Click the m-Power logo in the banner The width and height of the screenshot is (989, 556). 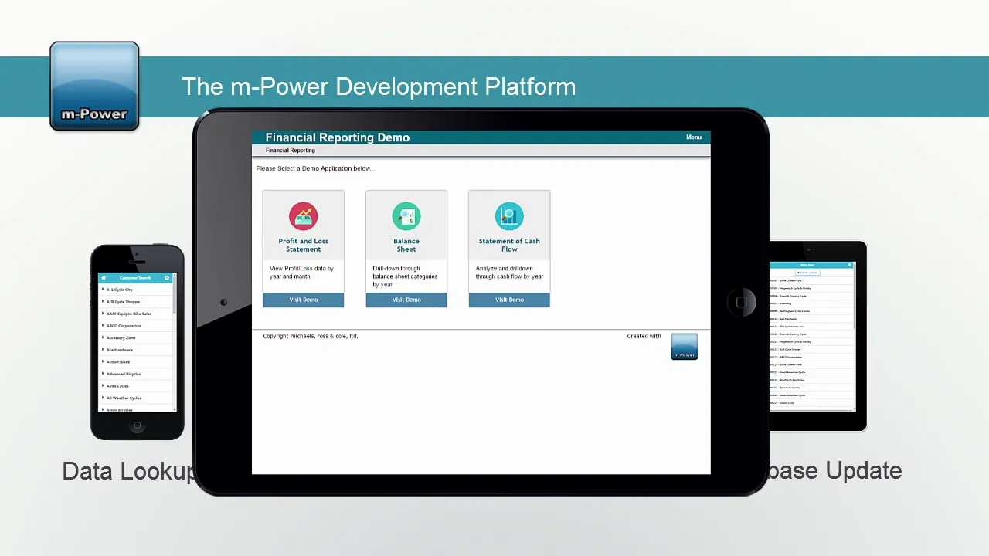click(94, 86)
